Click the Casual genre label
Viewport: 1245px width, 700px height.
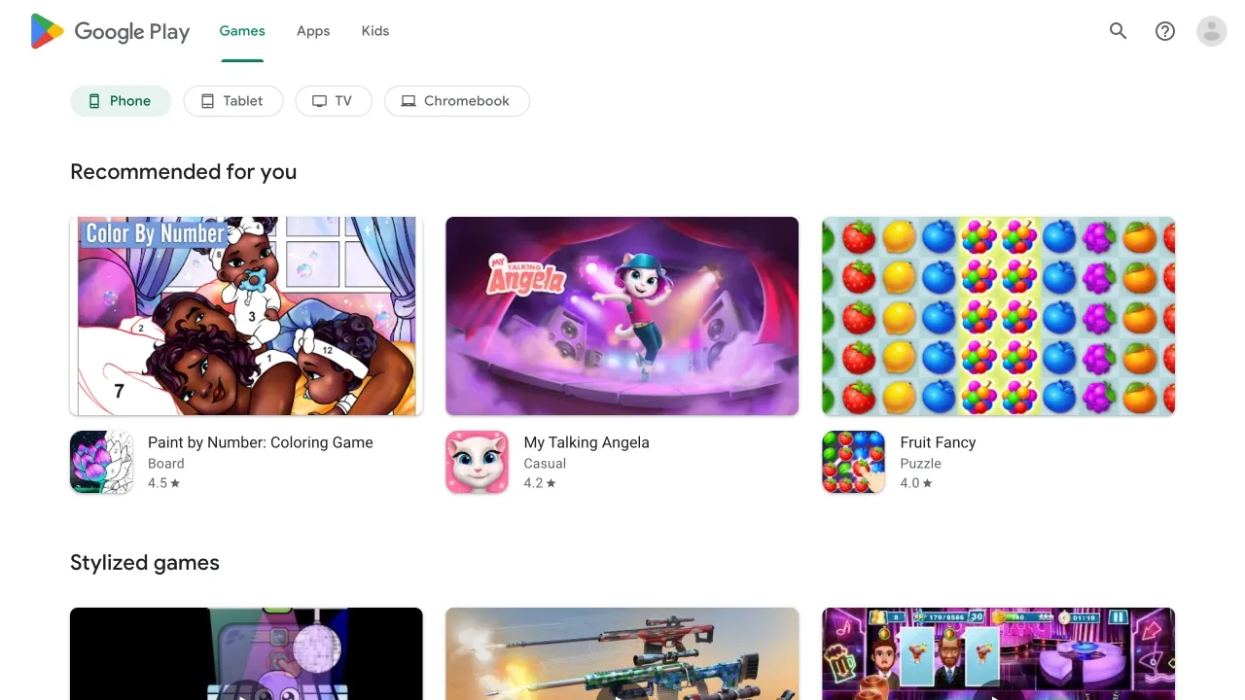545,464
